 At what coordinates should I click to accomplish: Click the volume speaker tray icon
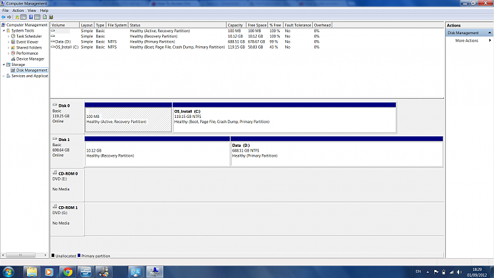[x=459, y=272]
